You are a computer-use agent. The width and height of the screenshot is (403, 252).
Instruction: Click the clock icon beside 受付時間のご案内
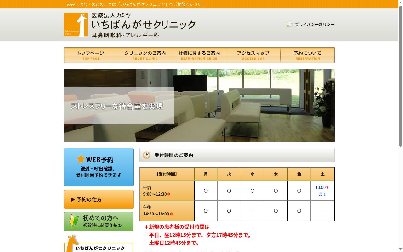[146, 155]
